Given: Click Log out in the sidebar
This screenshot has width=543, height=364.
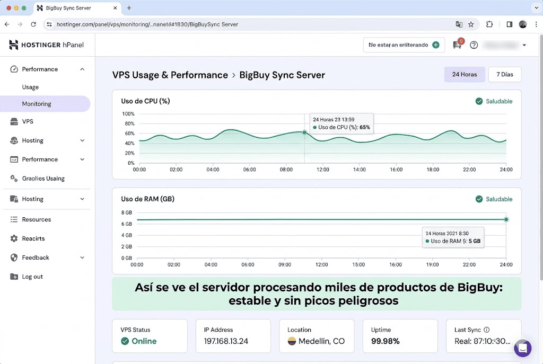Looking at the screenshot, I should (32, 277).
